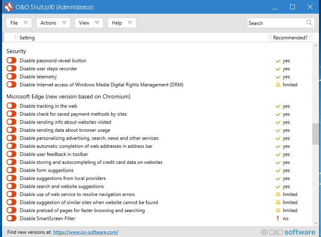Toggle Disable automatic completion of web addresses
The image size is (321, 237).
pyautogui.click(x=11, y=146)
